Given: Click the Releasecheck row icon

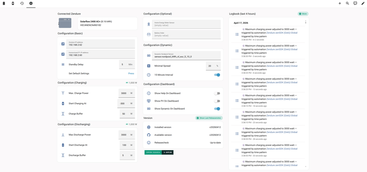Looking at the screenshot, I should (148, 143).
